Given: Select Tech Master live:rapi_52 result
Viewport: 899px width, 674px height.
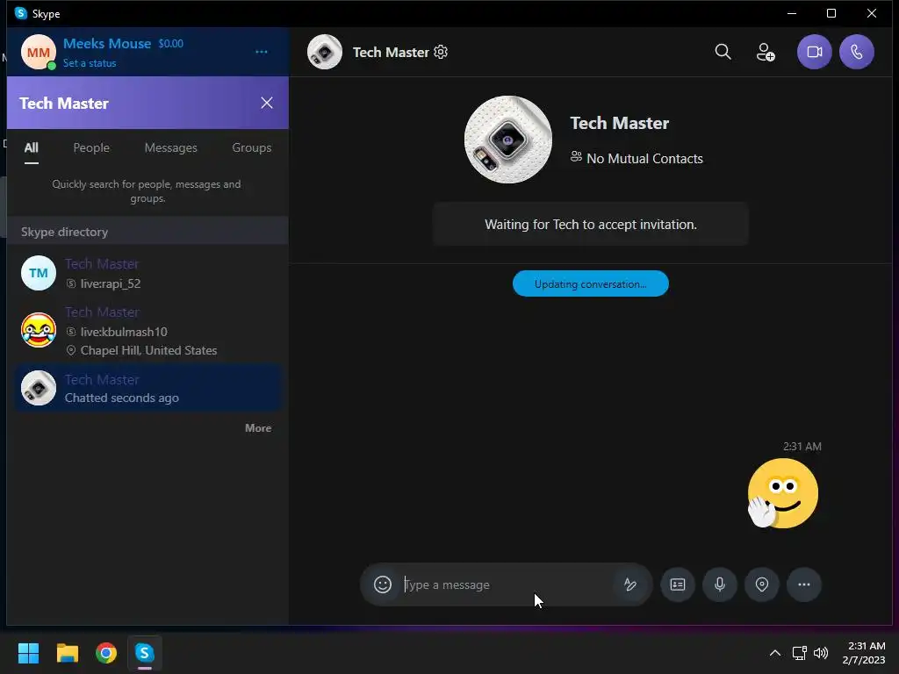Looking at the screenshot, I should (x=147, y=274).
